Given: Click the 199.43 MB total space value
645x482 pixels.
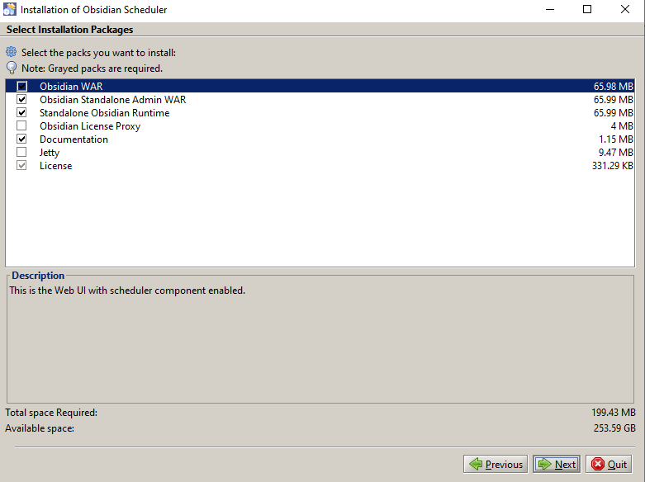Looking at the screenshot, I should click(x=614, y=412).
